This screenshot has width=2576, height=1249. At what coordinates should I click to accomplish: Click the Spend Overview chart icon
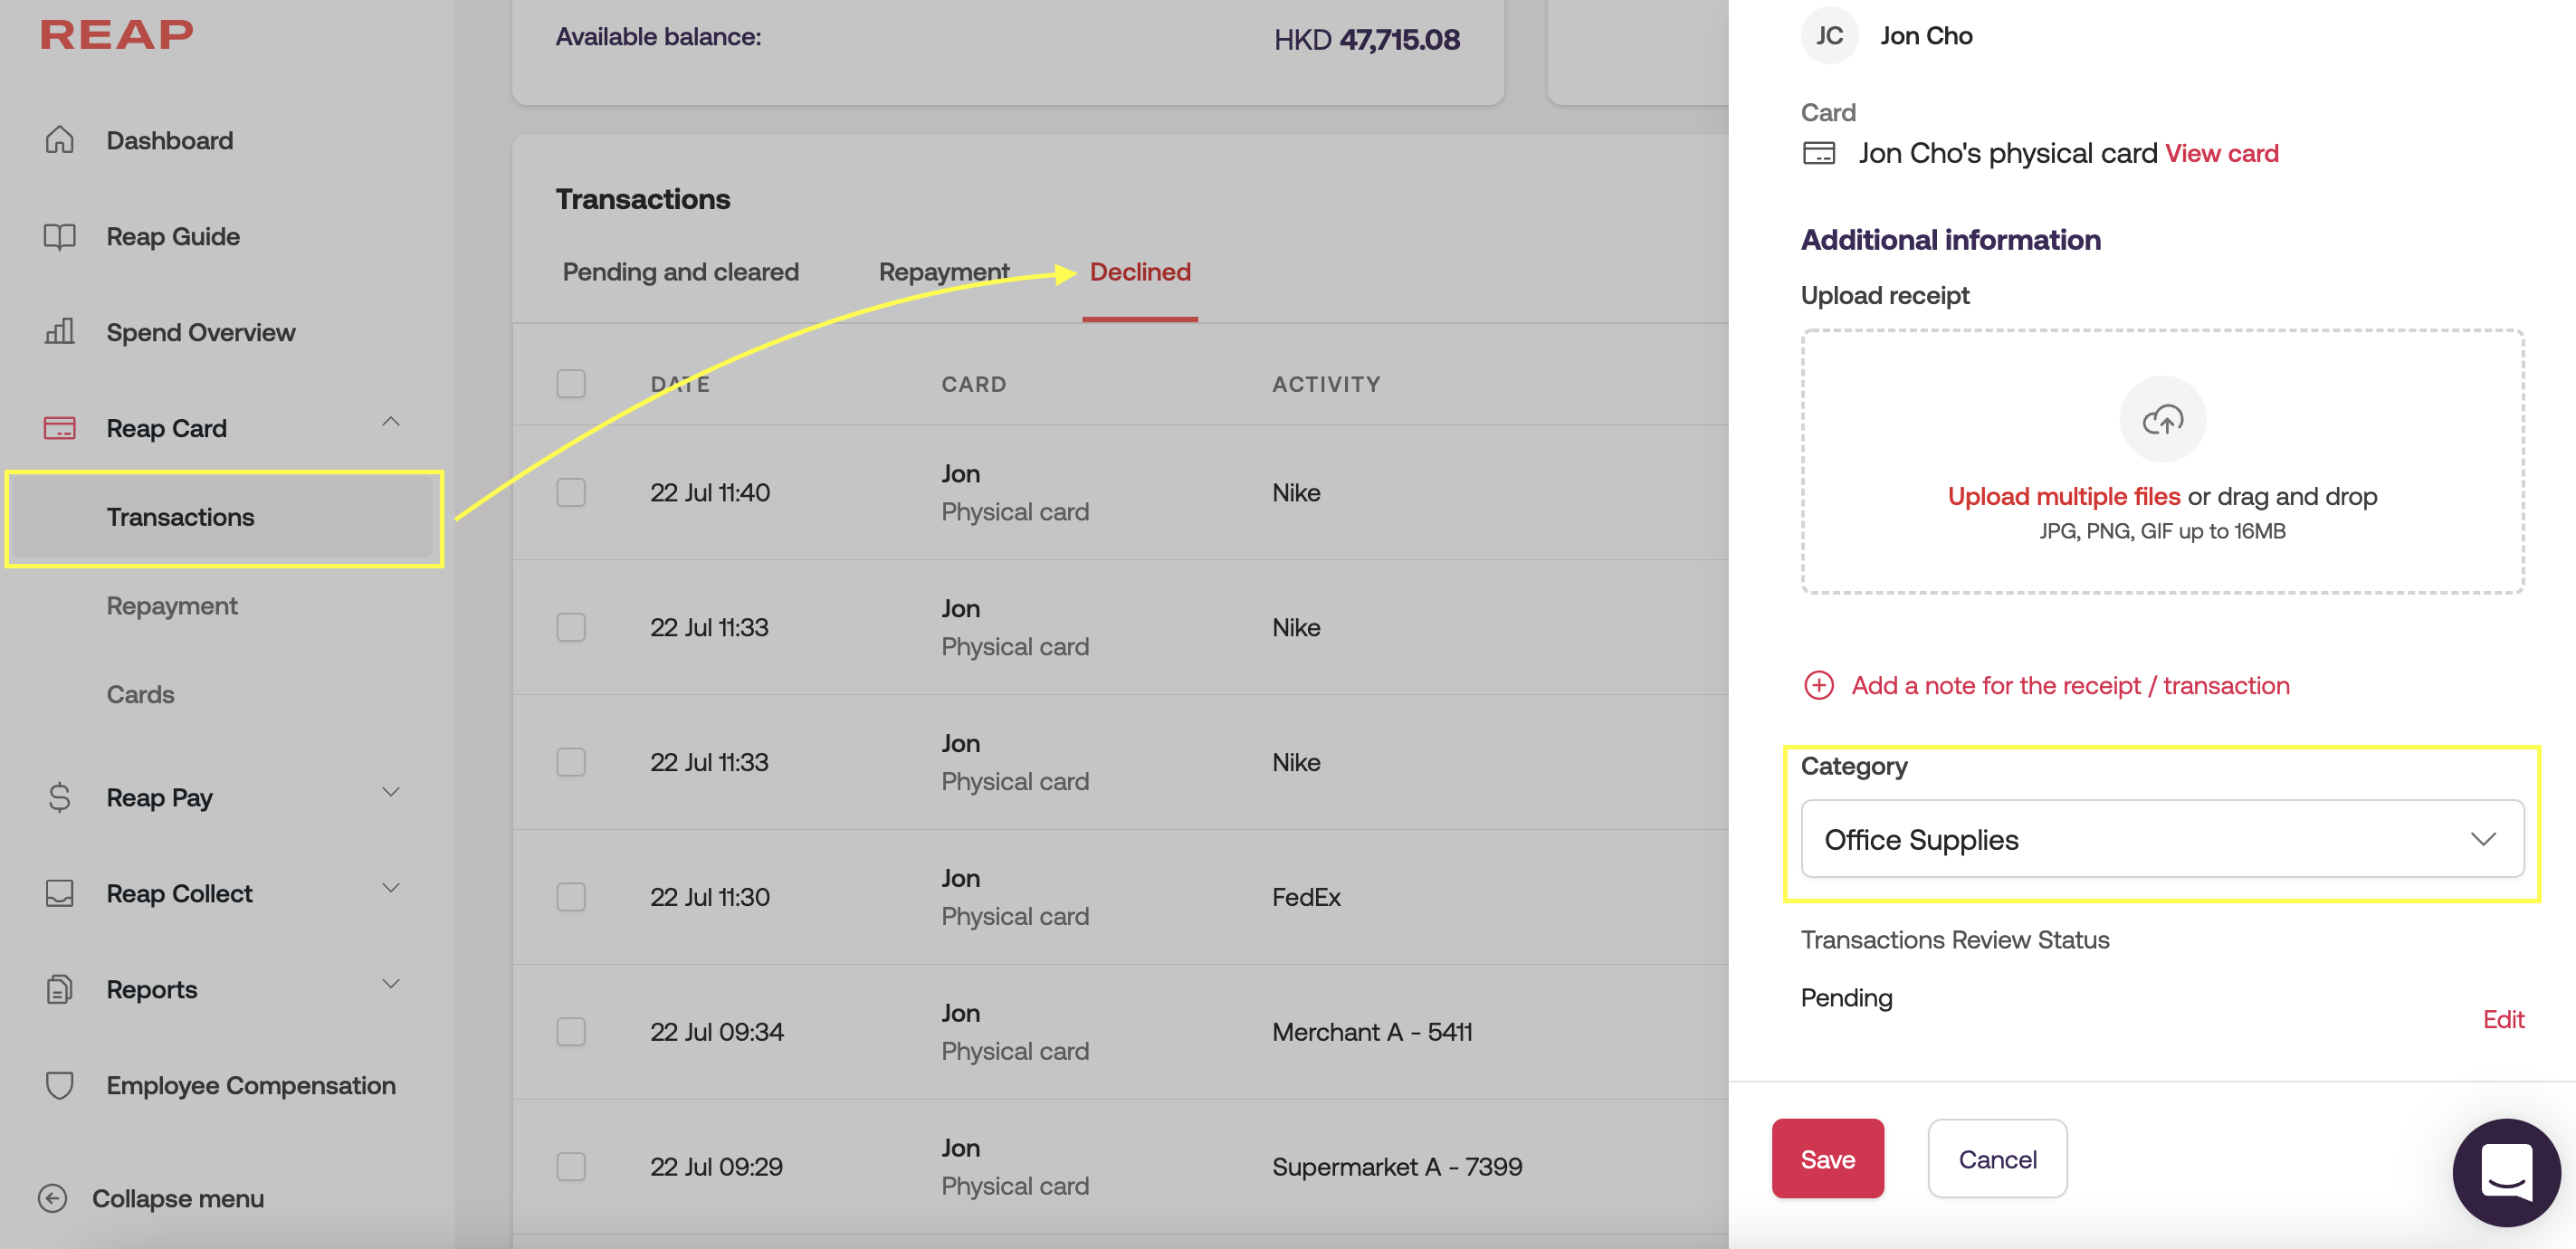click(x=60, y=332)
